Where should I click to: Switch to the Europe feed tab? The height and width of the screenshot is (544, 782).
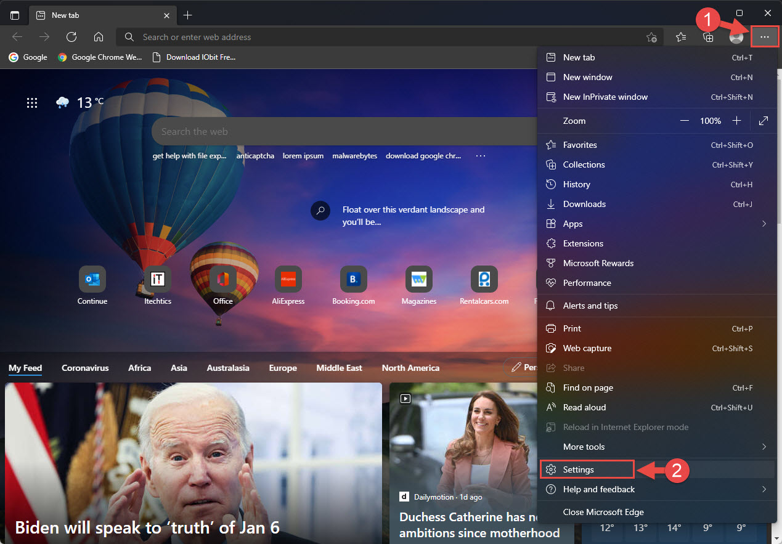pyautogui.click(x=283, y=368)
